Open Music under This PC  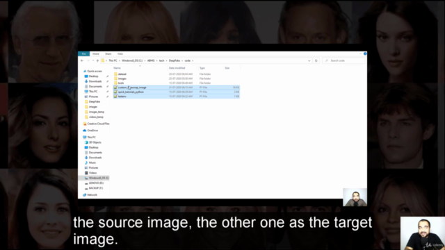coord(92,162)
